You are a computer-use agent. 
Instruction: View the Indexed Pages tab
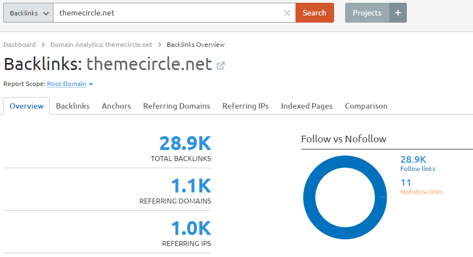pos(307,106)
